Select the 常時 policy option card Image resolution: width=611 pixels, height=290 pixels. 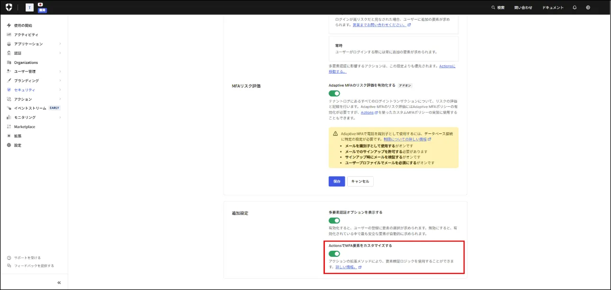(393, 49)
